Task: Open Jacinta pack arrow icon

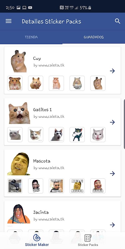Action: click(112, 225)
